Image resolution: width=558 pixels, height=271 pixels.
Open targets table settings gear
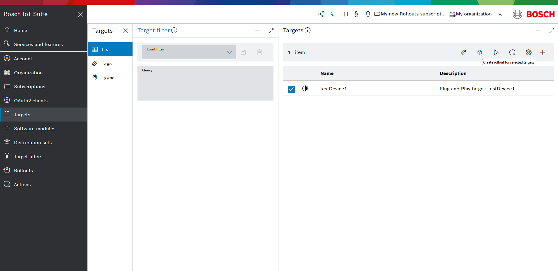528,52
